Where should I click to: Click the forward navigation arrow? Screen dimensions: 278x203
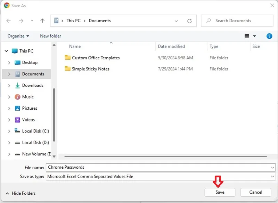tap(21, 21)
